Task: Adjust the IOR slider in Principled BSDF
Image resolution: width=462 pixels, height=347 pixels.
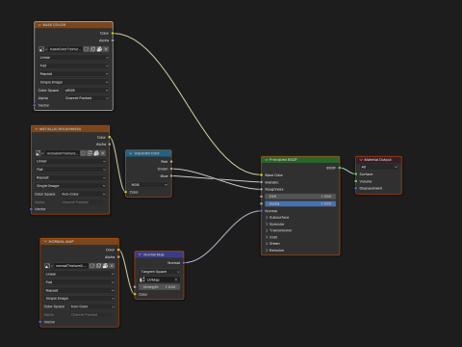Action: point(300,197)
